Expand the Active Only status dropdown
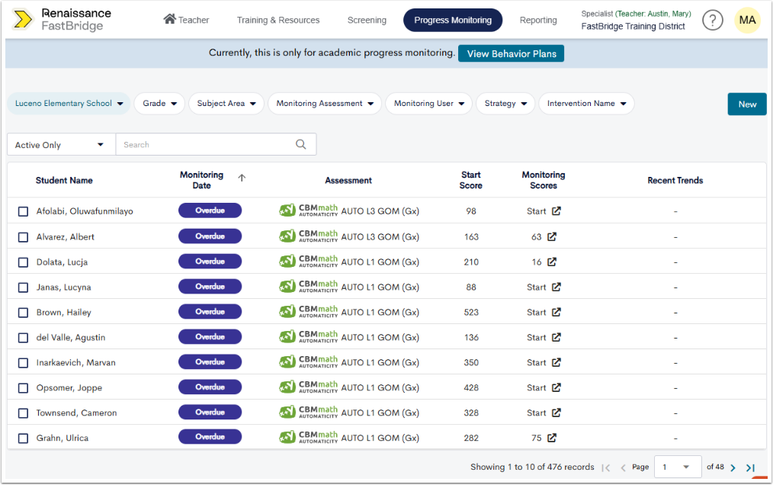 (x=61, y=145)
